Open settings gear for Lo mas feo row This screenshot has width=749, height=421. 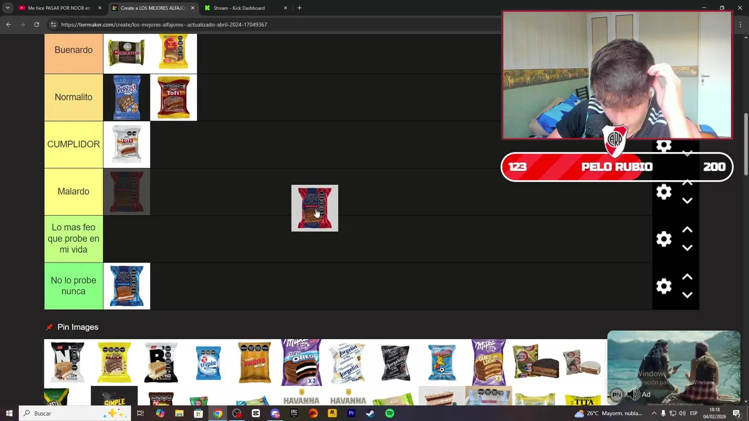(x=664, y=239)
